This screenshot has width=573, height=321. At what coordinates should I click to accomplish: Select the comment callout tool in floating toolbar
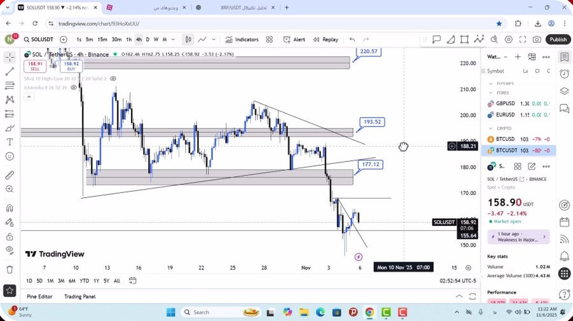click(x=436, y=40)
